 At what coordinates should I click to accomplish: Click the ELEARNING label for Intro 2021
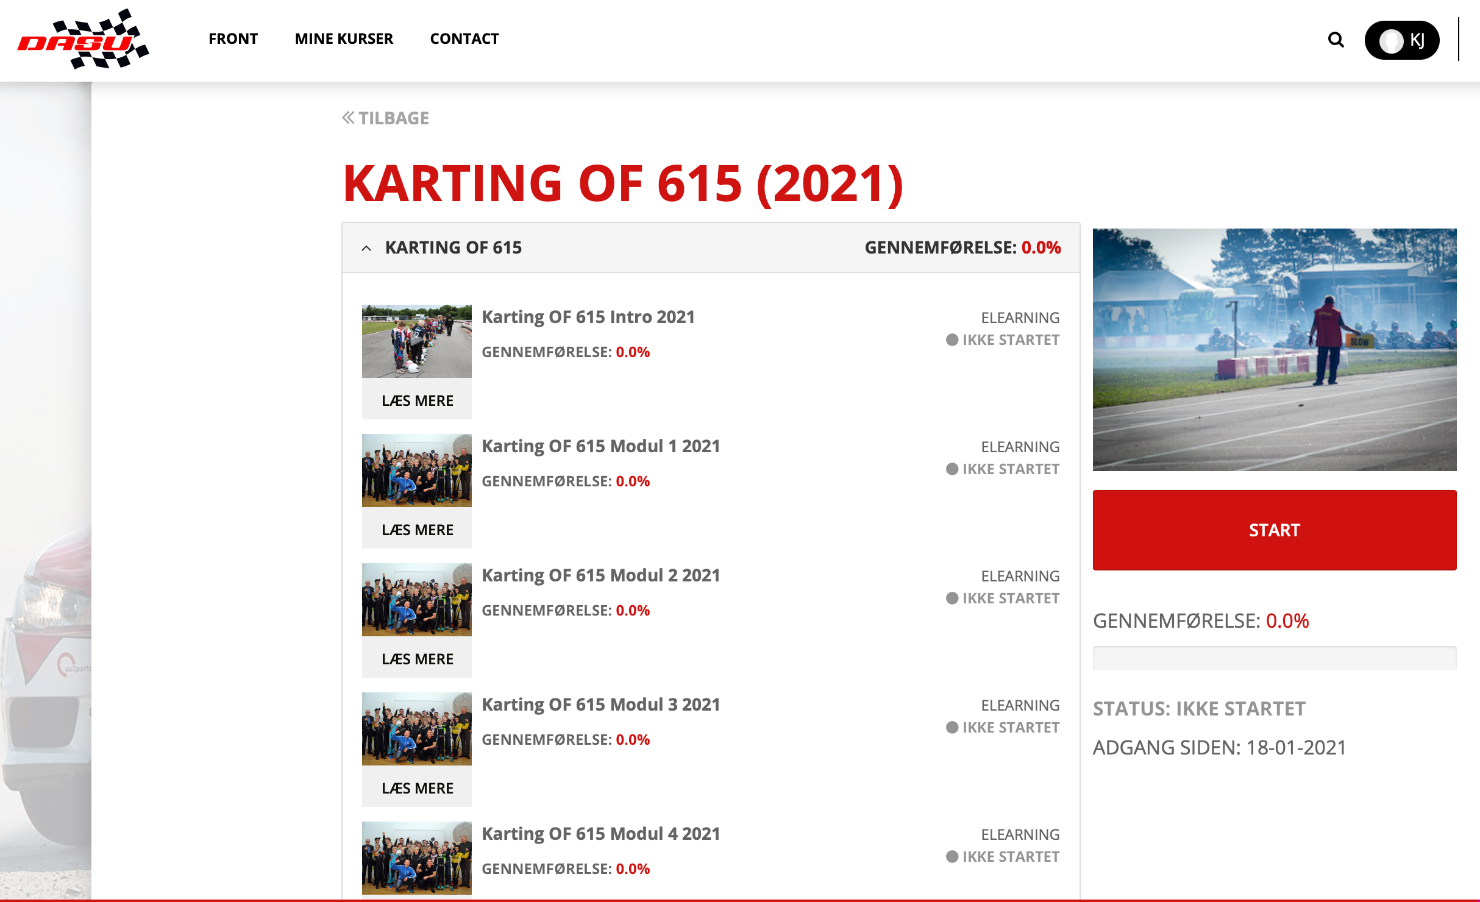click(1020, 318)
